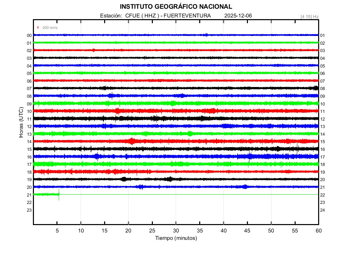Click the burst on red hour 14 trace near minute 21

point(131,141)
